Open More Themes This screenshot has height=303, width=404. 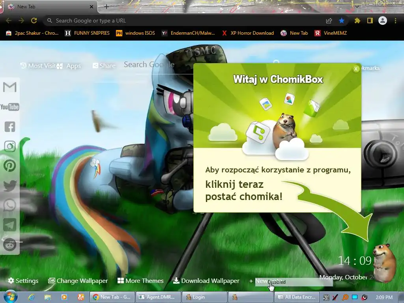[140, 281]
